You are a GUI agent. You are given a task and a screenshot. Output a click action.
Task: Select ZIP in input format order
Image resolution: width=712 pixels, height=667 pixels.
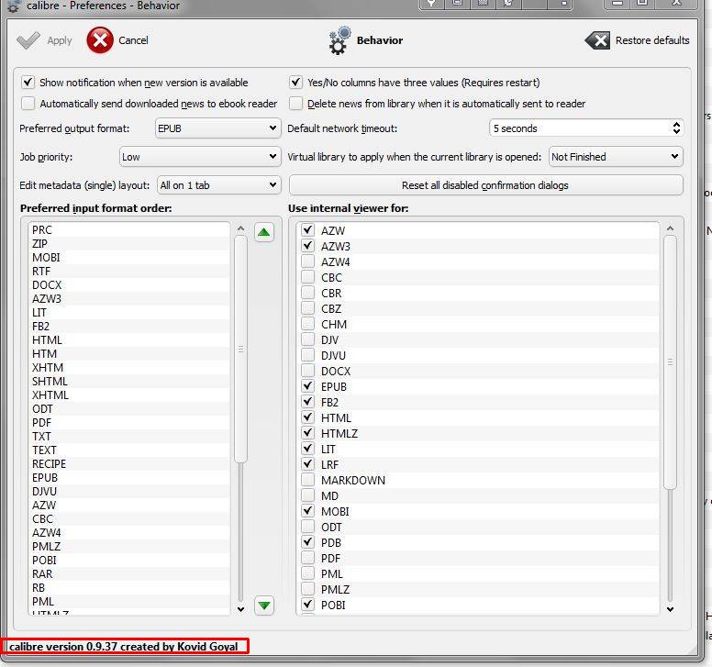coord(129,243)
